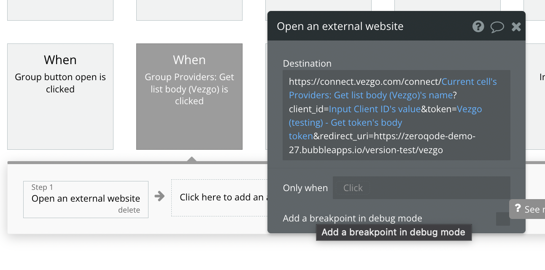
Task: Toggle the debug mode breakpoint checkbox
Action: [503, 219]
